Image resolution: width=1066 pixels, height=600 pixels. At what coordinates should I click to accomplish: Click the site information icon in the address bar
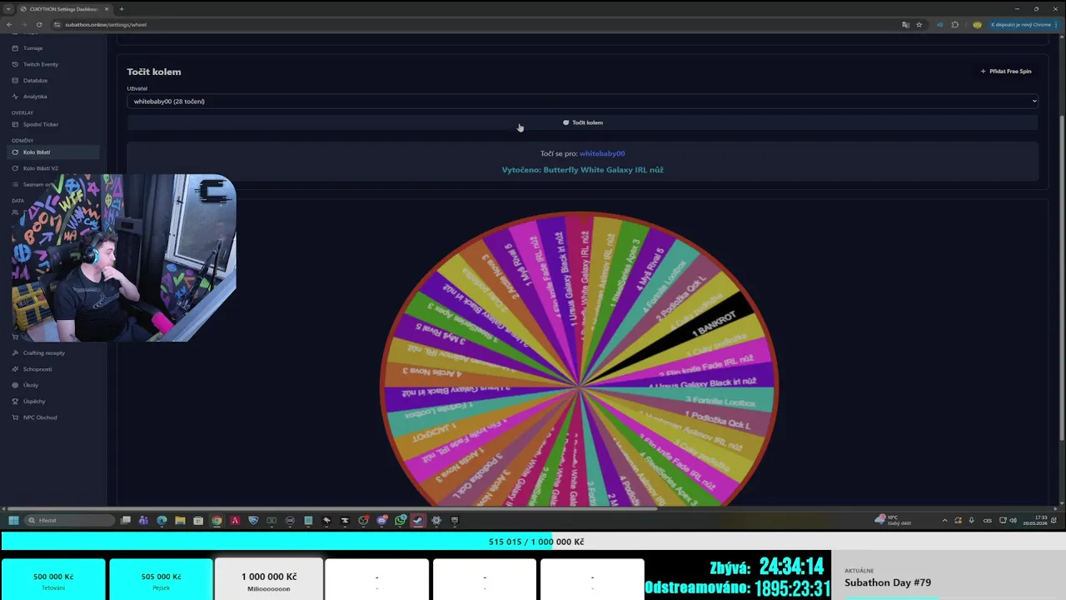pyautogui.click(x=57, y=24)
